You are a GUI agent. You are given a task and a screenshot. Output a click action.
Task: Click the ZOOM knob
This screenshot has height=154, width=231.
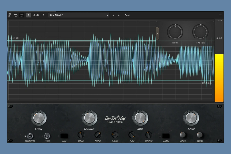(183, 135)
